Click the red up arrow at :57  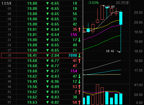point(79,102)
